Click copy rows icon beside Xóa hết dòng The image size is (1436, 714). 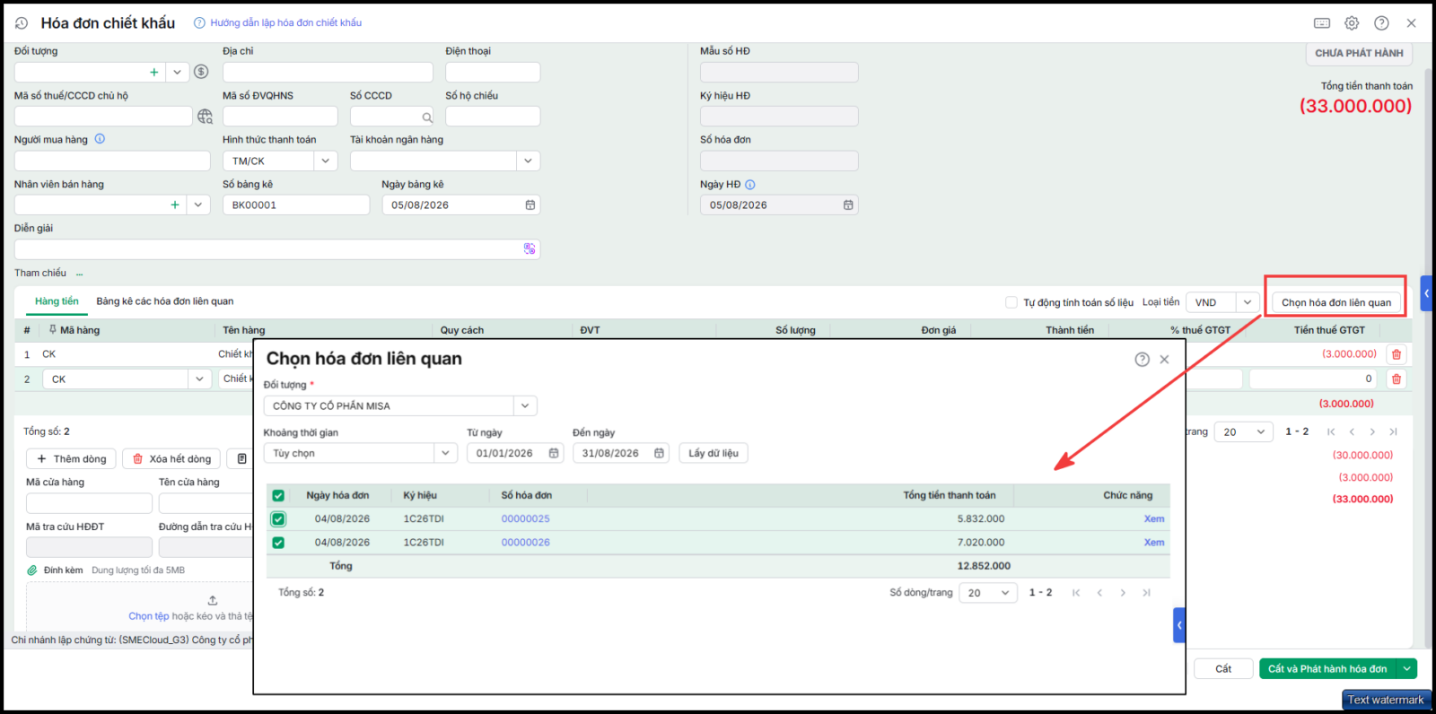click(x=241, y=459)
